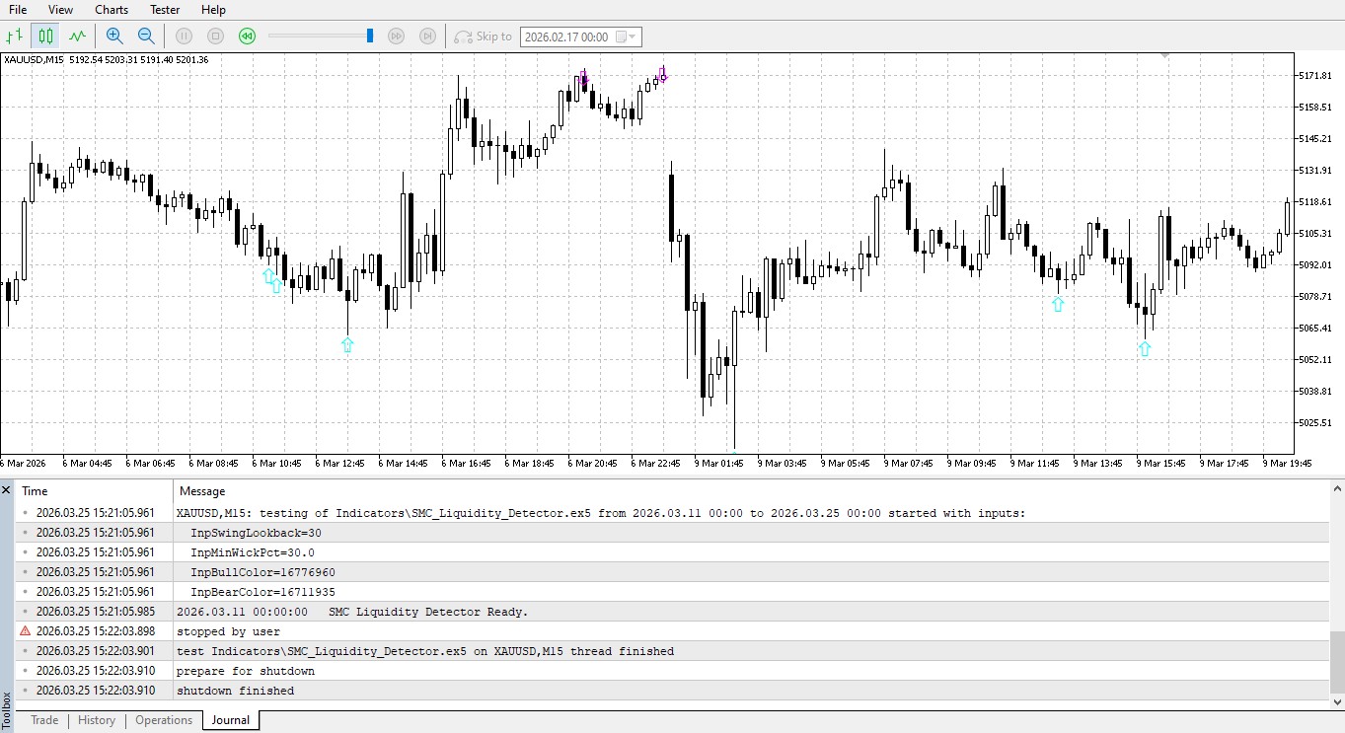Zoom out of the chart

click(x=145, y=36)
